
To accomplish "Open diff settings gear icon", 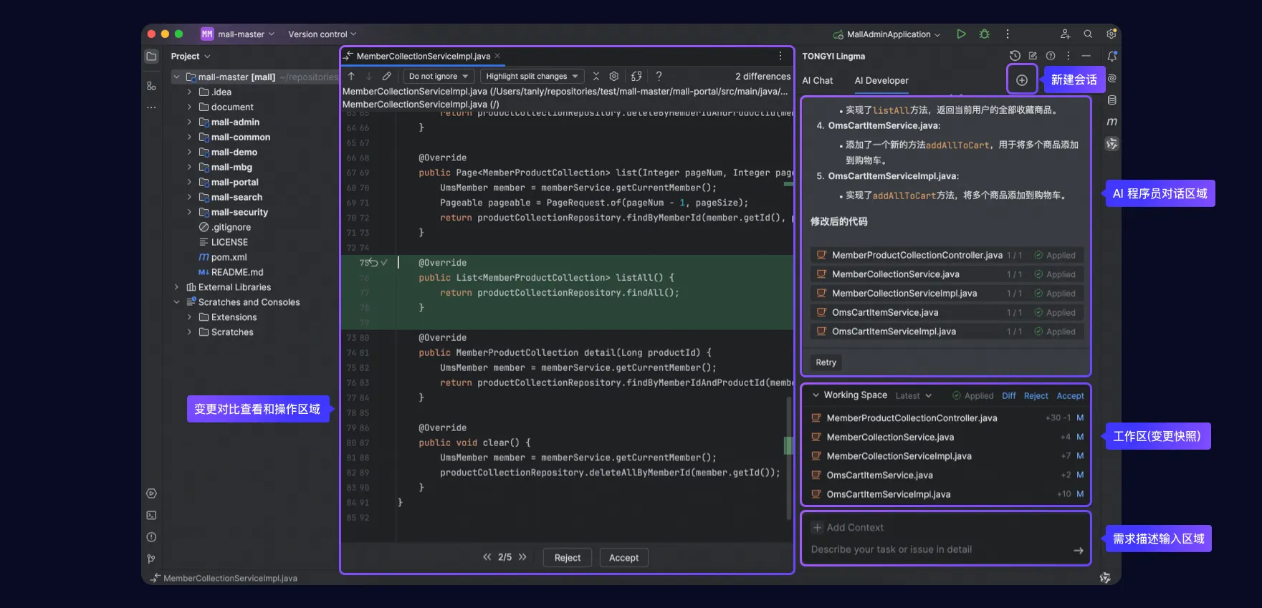I will click(x=614, y=76).
